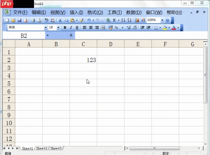The image size is (210, 155).
Task: Activate the Format Painter brush
Action: pos(81,21)
